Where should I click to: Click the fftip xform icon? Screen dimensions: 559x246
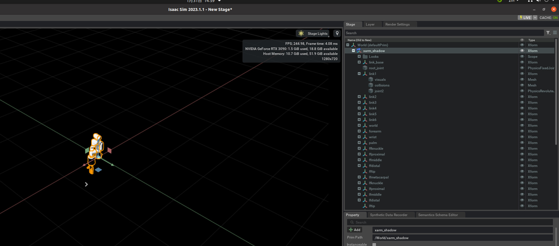pos(365,171)
